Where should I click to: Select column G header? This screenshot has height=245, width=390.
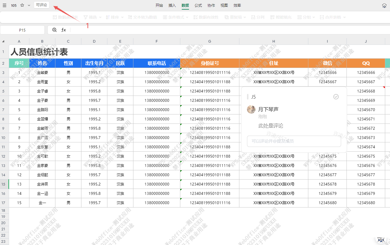[x=210, y=41]
